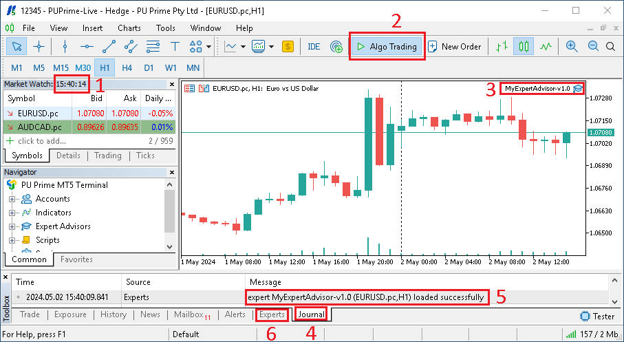624x342 pixels.
Task: Open the Experts tab in Toolbox
Action: 272,314
